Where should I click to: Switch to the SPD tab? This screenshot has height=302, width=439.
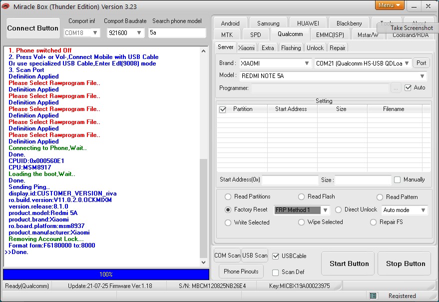[x=255, y=35]
